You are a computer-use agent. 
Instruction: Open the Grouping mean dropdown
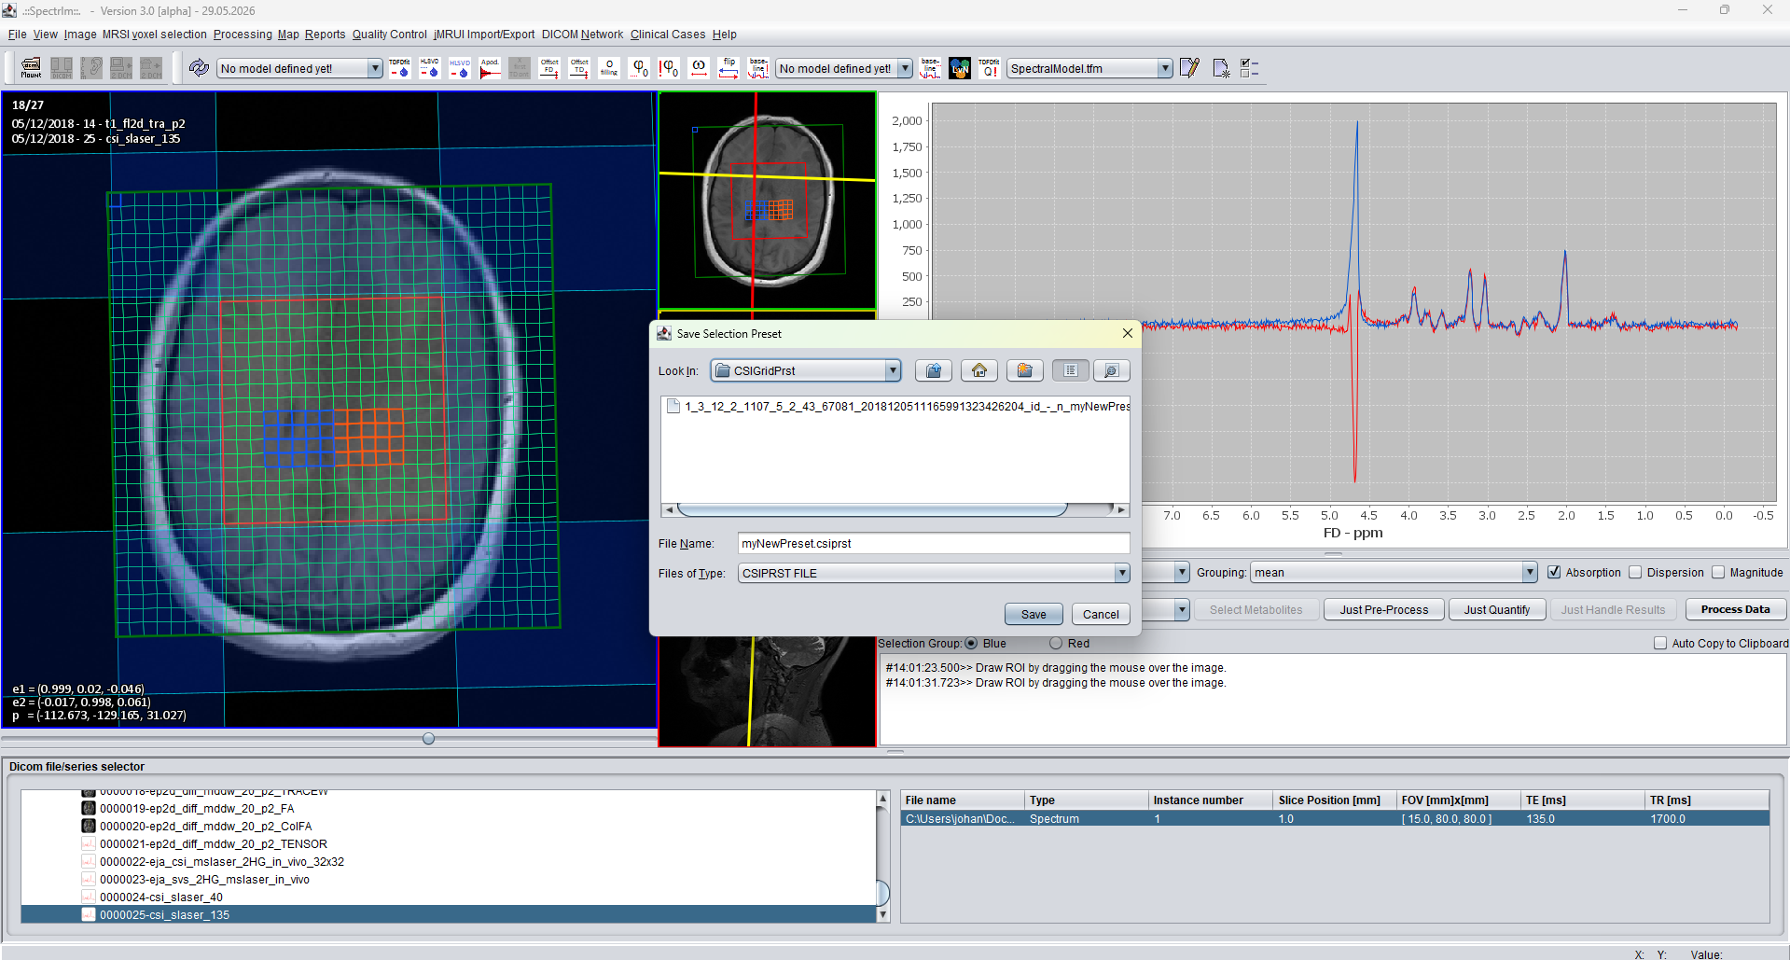coord(1394,572)
